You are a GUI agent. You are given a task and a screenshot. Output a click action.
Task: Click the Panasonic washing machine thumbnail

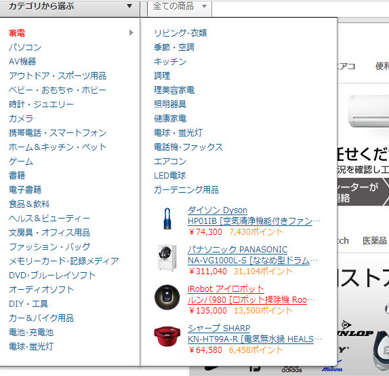(167, 258)
